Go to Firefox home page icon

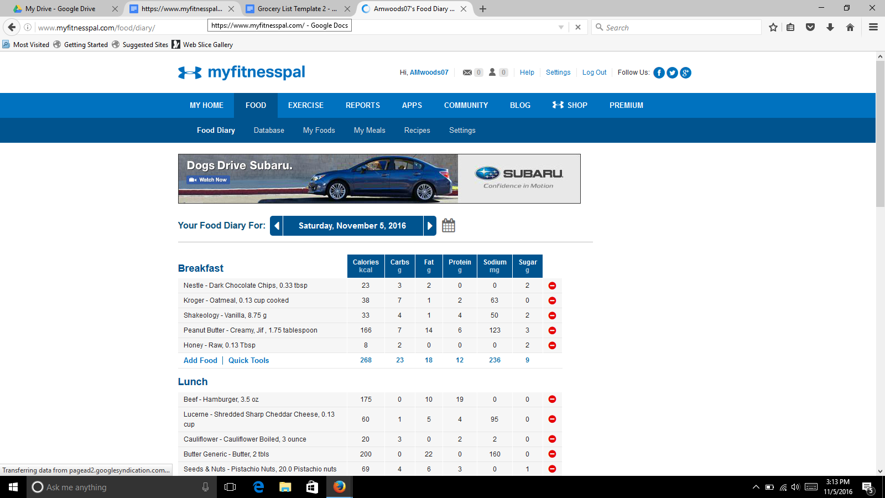click(x=850, y=27)
